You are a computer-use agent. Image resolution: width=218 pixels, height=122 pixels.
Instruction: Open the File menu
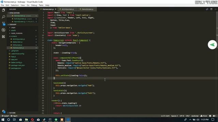point(2,5)
